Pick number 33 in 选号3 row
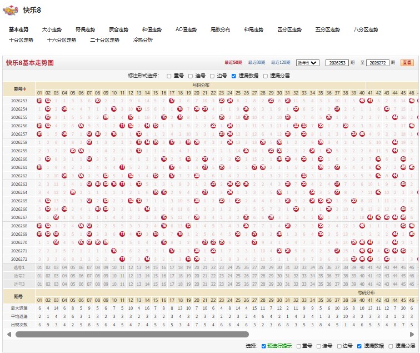This screenshot has width=420, height=353. pyautogui.click(x=304, y=284)
